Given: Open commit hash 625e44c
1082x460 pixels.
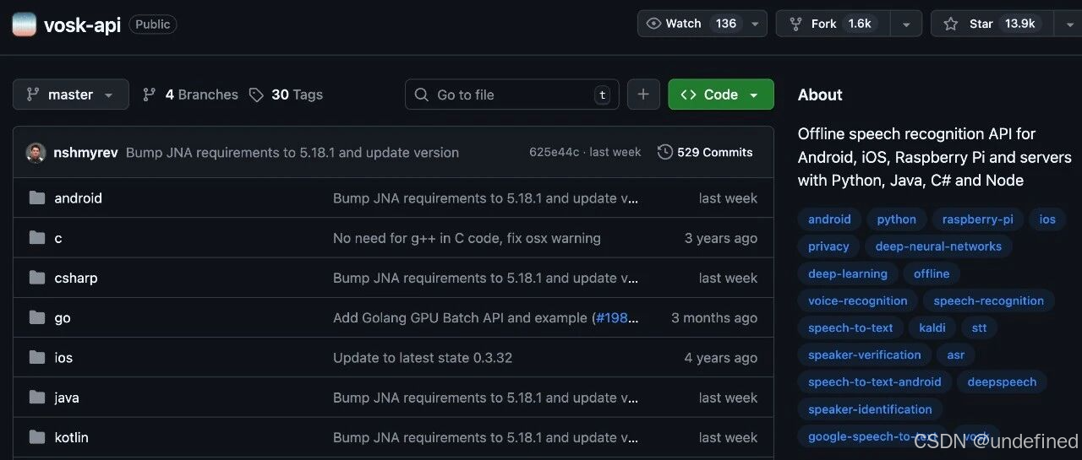Looking at the screenshot, I should coord(555,153).
